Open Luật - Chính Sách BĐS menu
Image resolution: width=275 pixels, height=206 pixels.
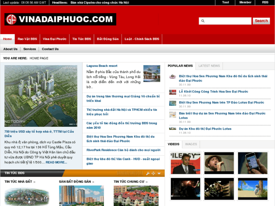pyautogui.click(x=142, y=39)
